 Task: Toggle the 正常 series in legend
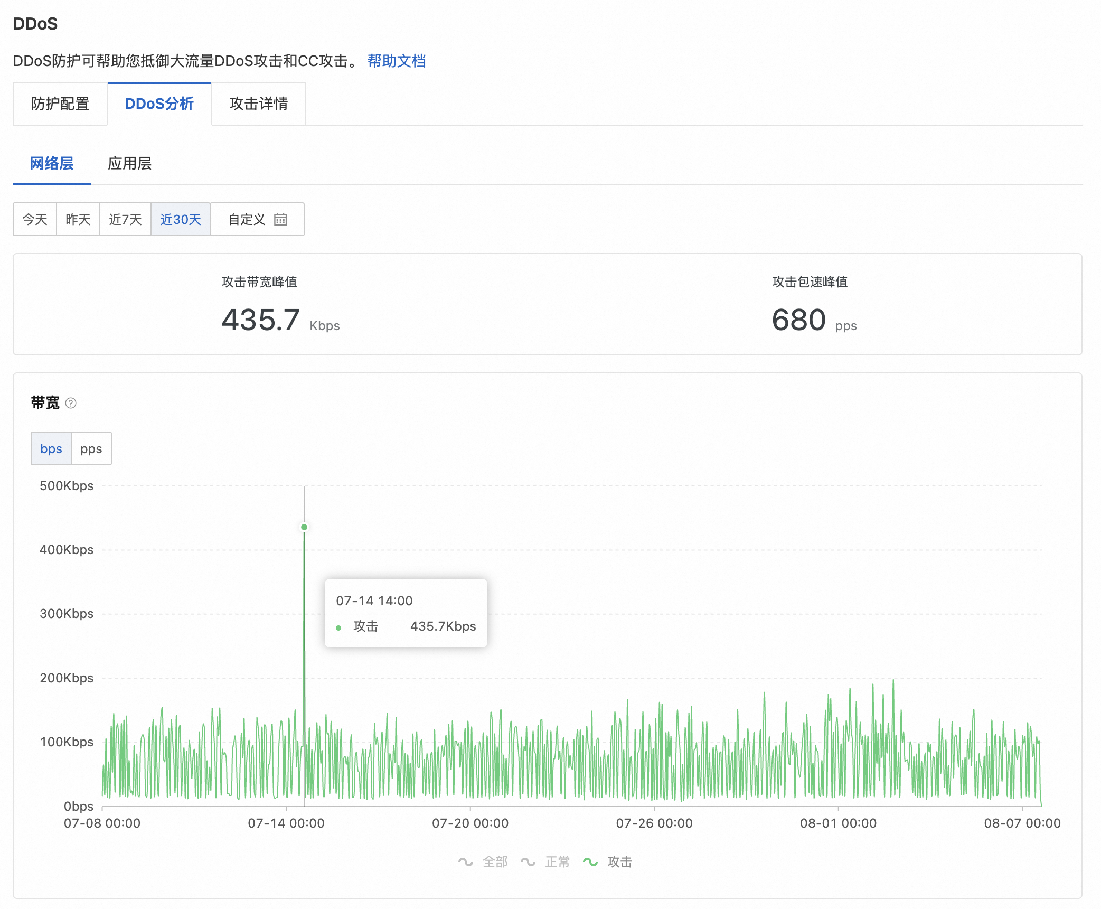[545, 861]
